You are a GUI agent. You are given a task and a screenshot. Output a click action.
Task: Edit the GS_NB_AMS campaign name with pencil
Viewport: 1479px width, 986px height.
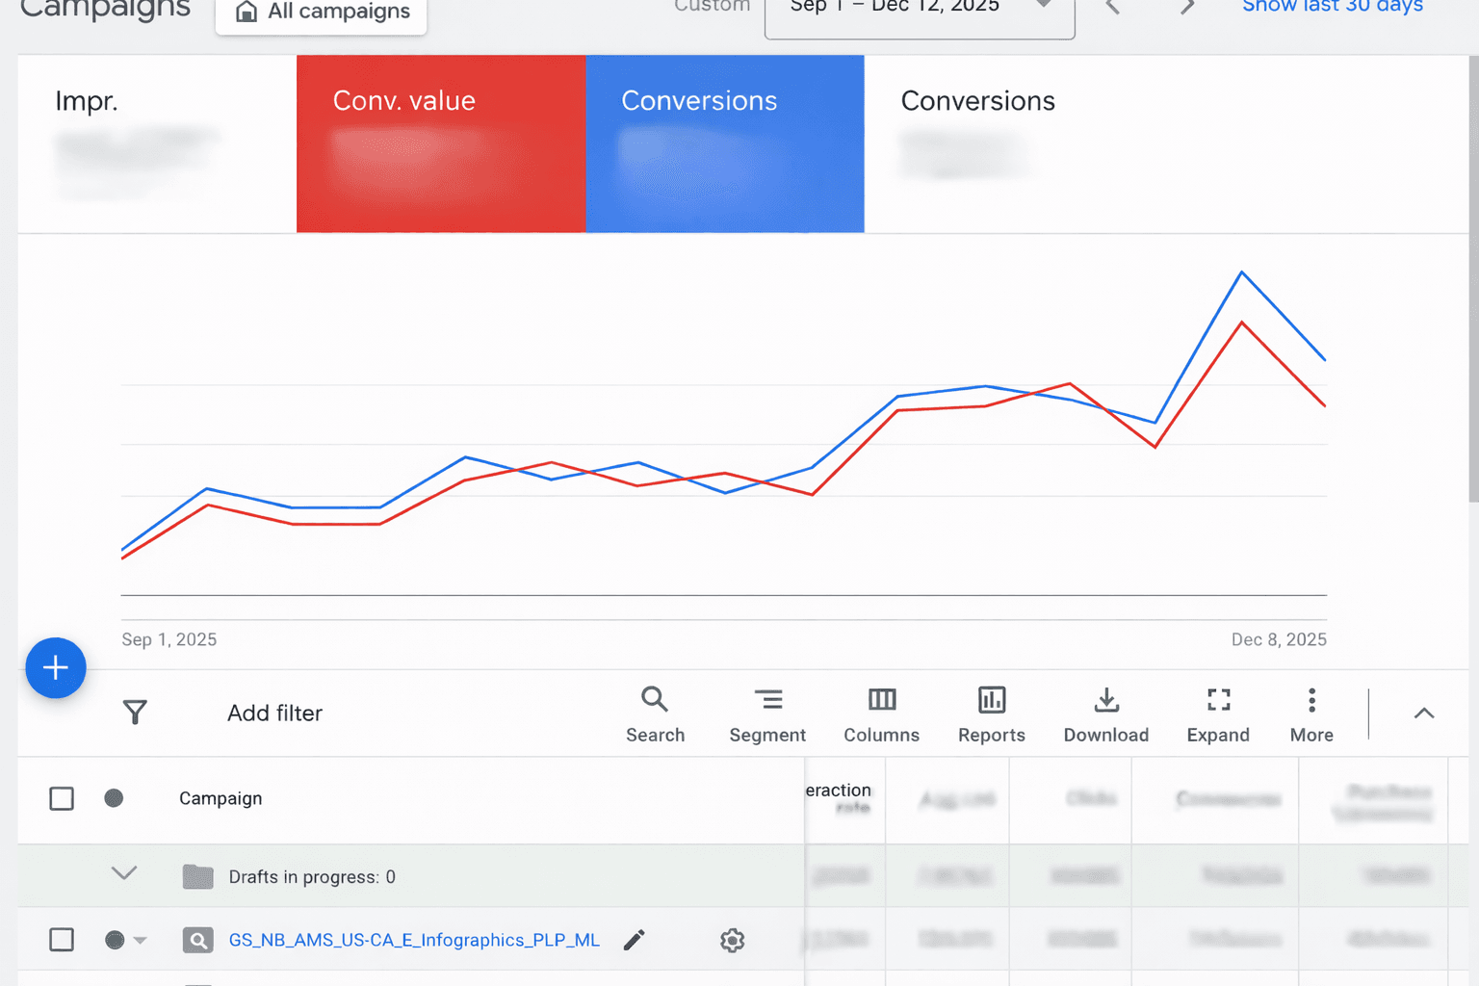[x=634, y=940]
